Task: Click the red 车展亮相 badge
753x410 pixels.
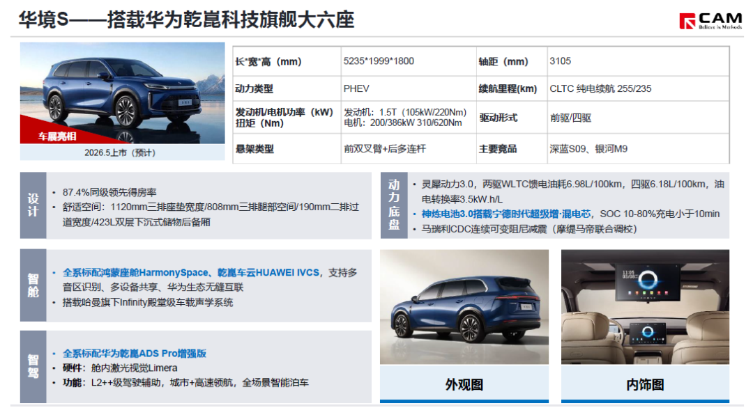Action: click(57, 136)
